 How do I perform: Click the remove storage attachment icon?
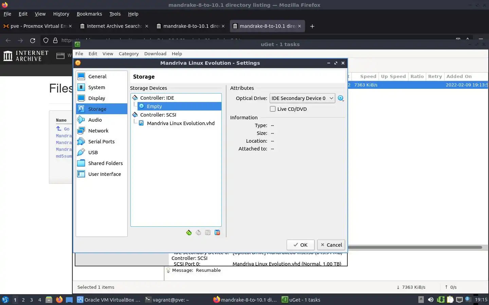(217, 232)
